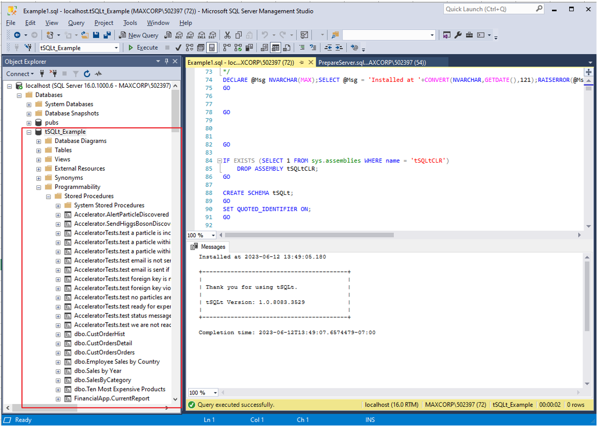
Task: Pin the Object Explorer panel
Action: 167,61
